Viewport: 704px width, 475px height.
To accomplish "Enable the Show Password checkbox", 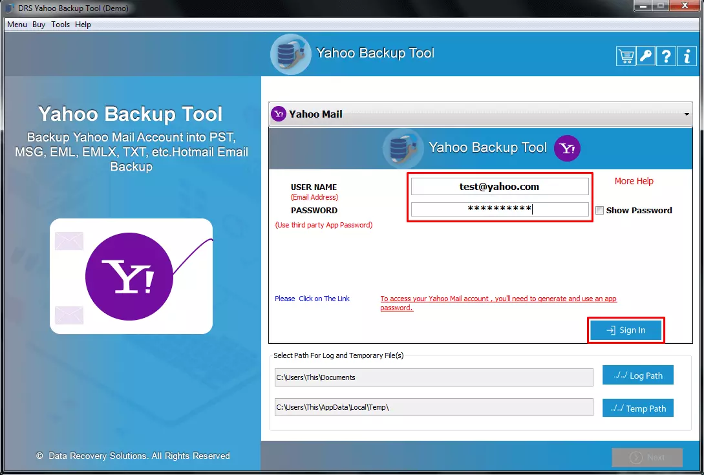I will point(599,211).
